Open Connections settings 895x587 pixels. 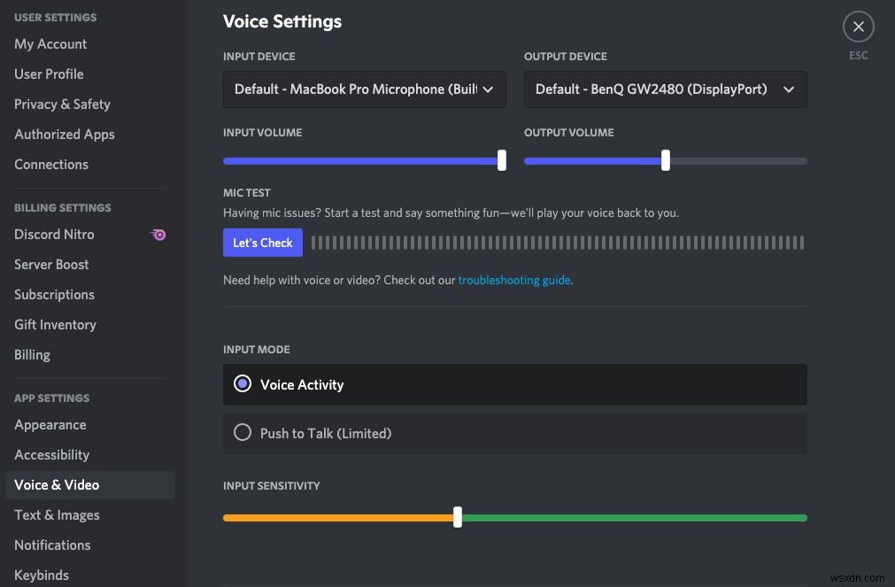pos(51,164)
